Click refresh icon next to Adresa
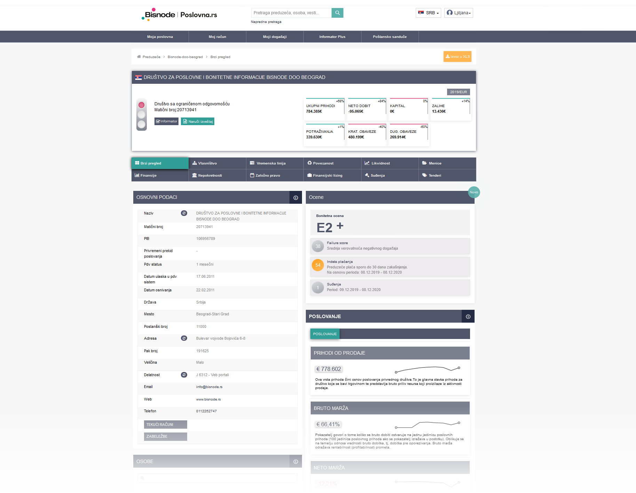Image resolution: width=636 pixels, height=493 pixels. pos(184,338)
